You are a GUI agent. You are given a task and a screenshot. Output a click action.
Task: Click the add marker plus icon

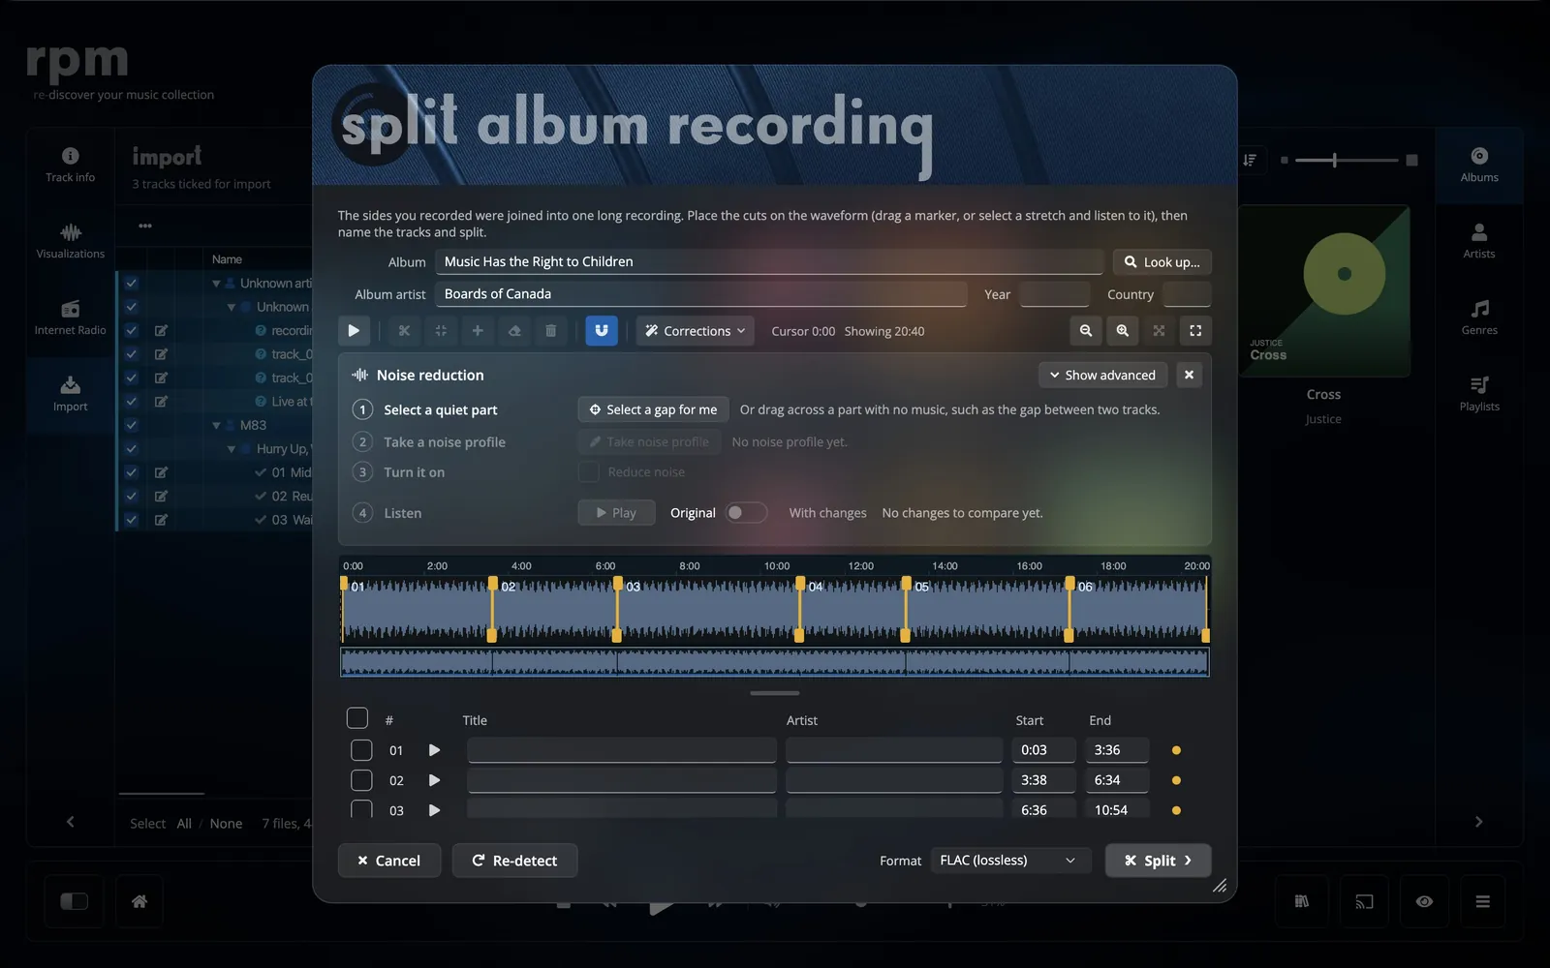478,330
